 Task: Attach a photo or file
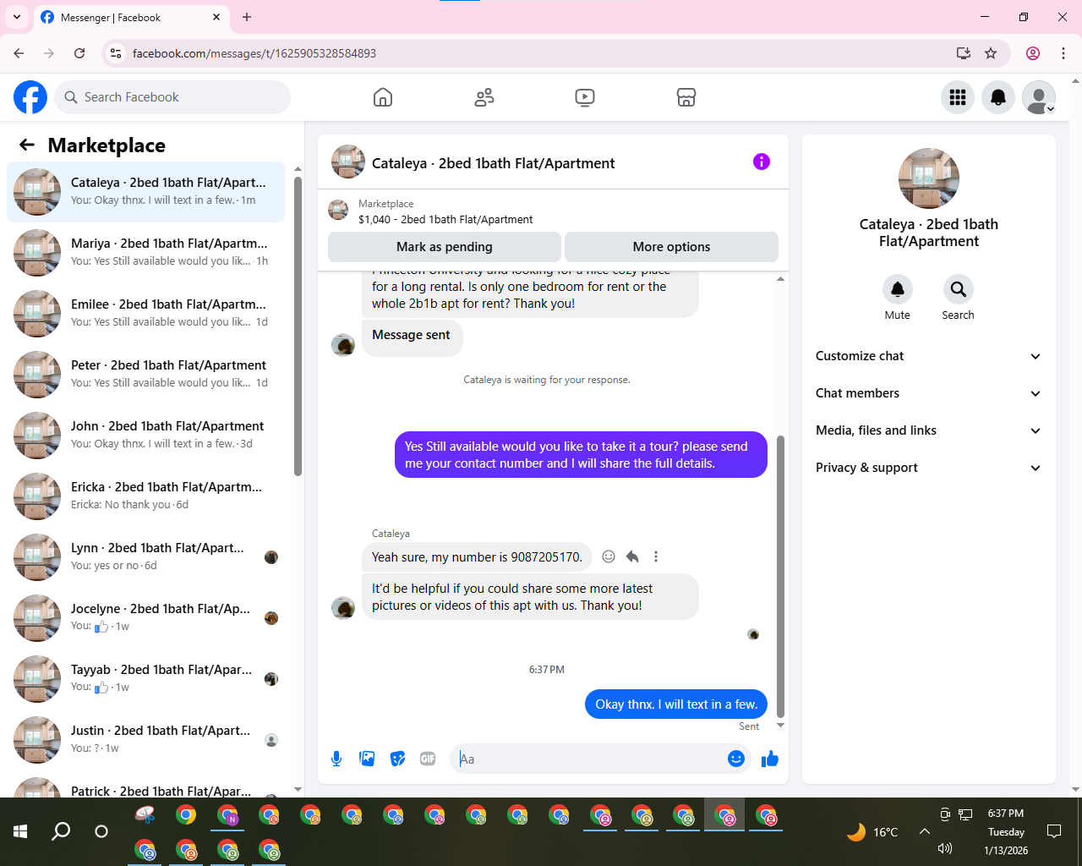pos(367,759)
